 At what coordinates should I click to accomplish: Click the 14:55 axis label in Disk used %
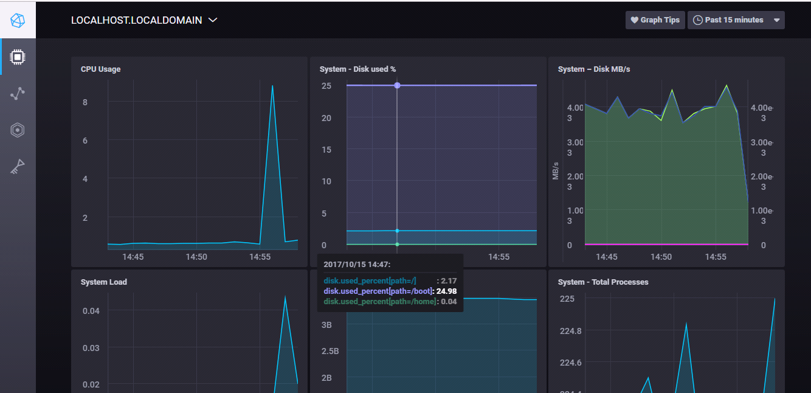click(x=499, y=257)
